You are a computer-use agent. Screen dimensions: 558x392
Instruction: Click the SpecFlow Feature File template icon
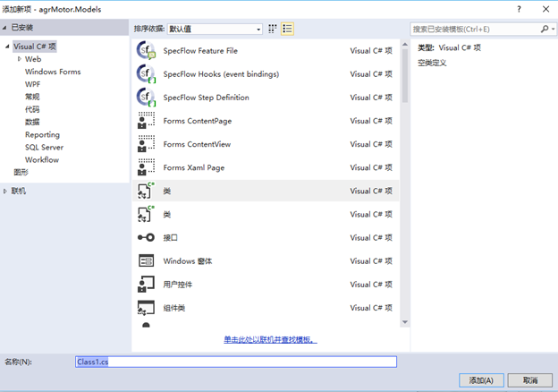146,50
